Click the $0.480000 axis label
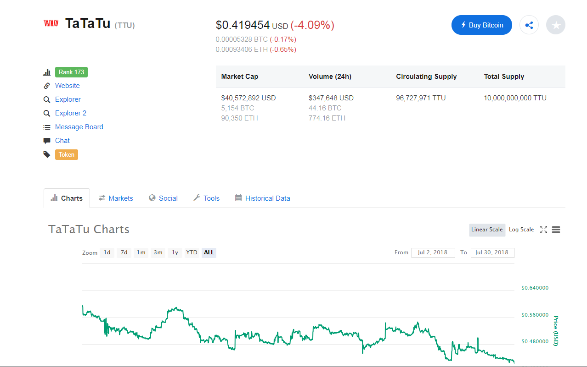Viewport: 587px width, 367px height. pos(535,341)
